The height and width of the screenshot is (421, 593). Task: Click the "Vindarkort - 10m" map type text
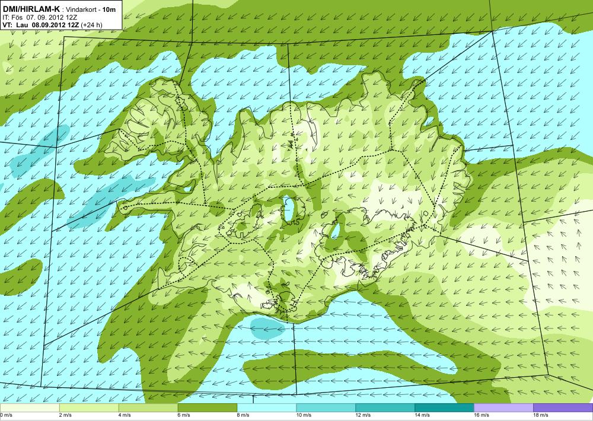tap(91, 9)
